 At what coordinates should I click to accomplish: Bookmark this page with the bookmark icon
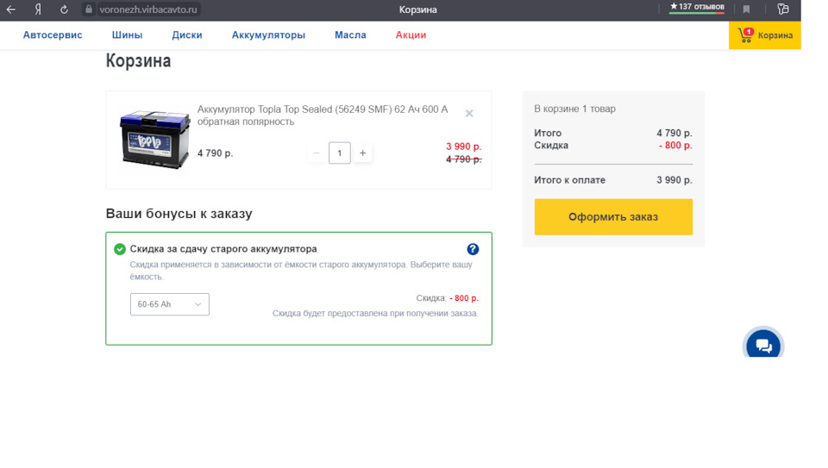[x=747, y=9]
